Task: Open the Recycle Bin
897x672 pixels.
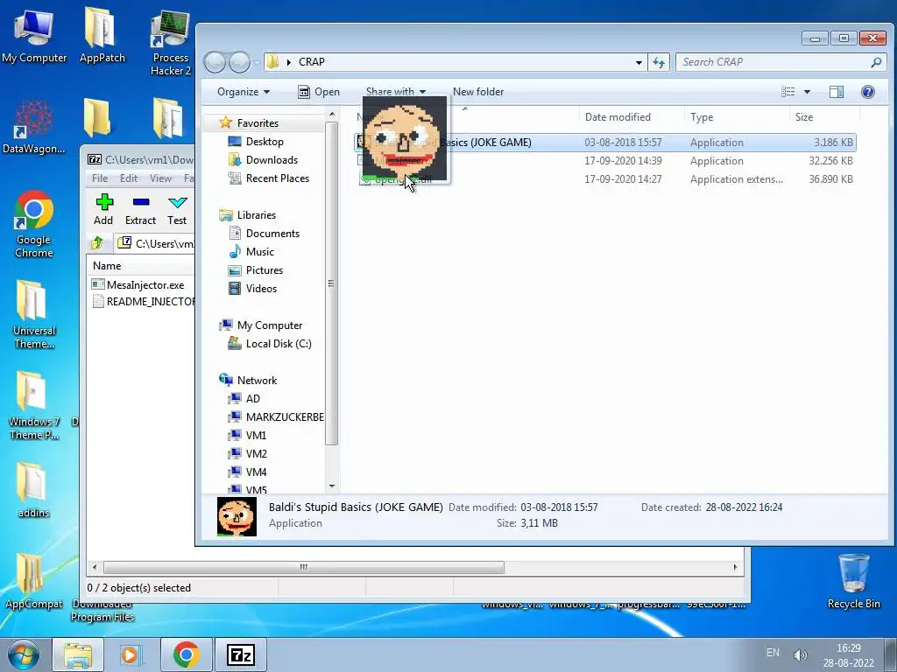Action: pyautogui.click(x=853, y=581)
